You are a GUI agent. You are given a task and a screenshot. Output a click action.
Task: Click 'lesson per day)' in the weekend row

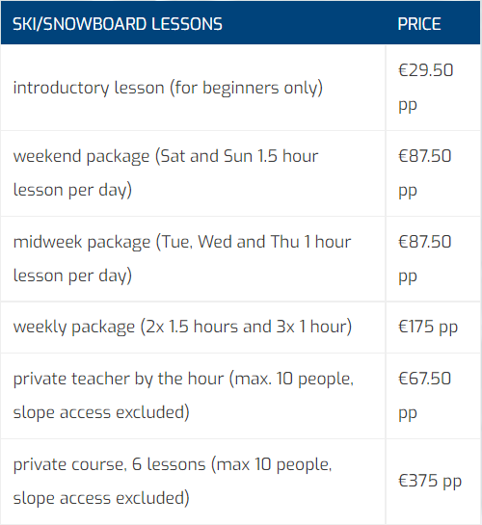point(72,191)
